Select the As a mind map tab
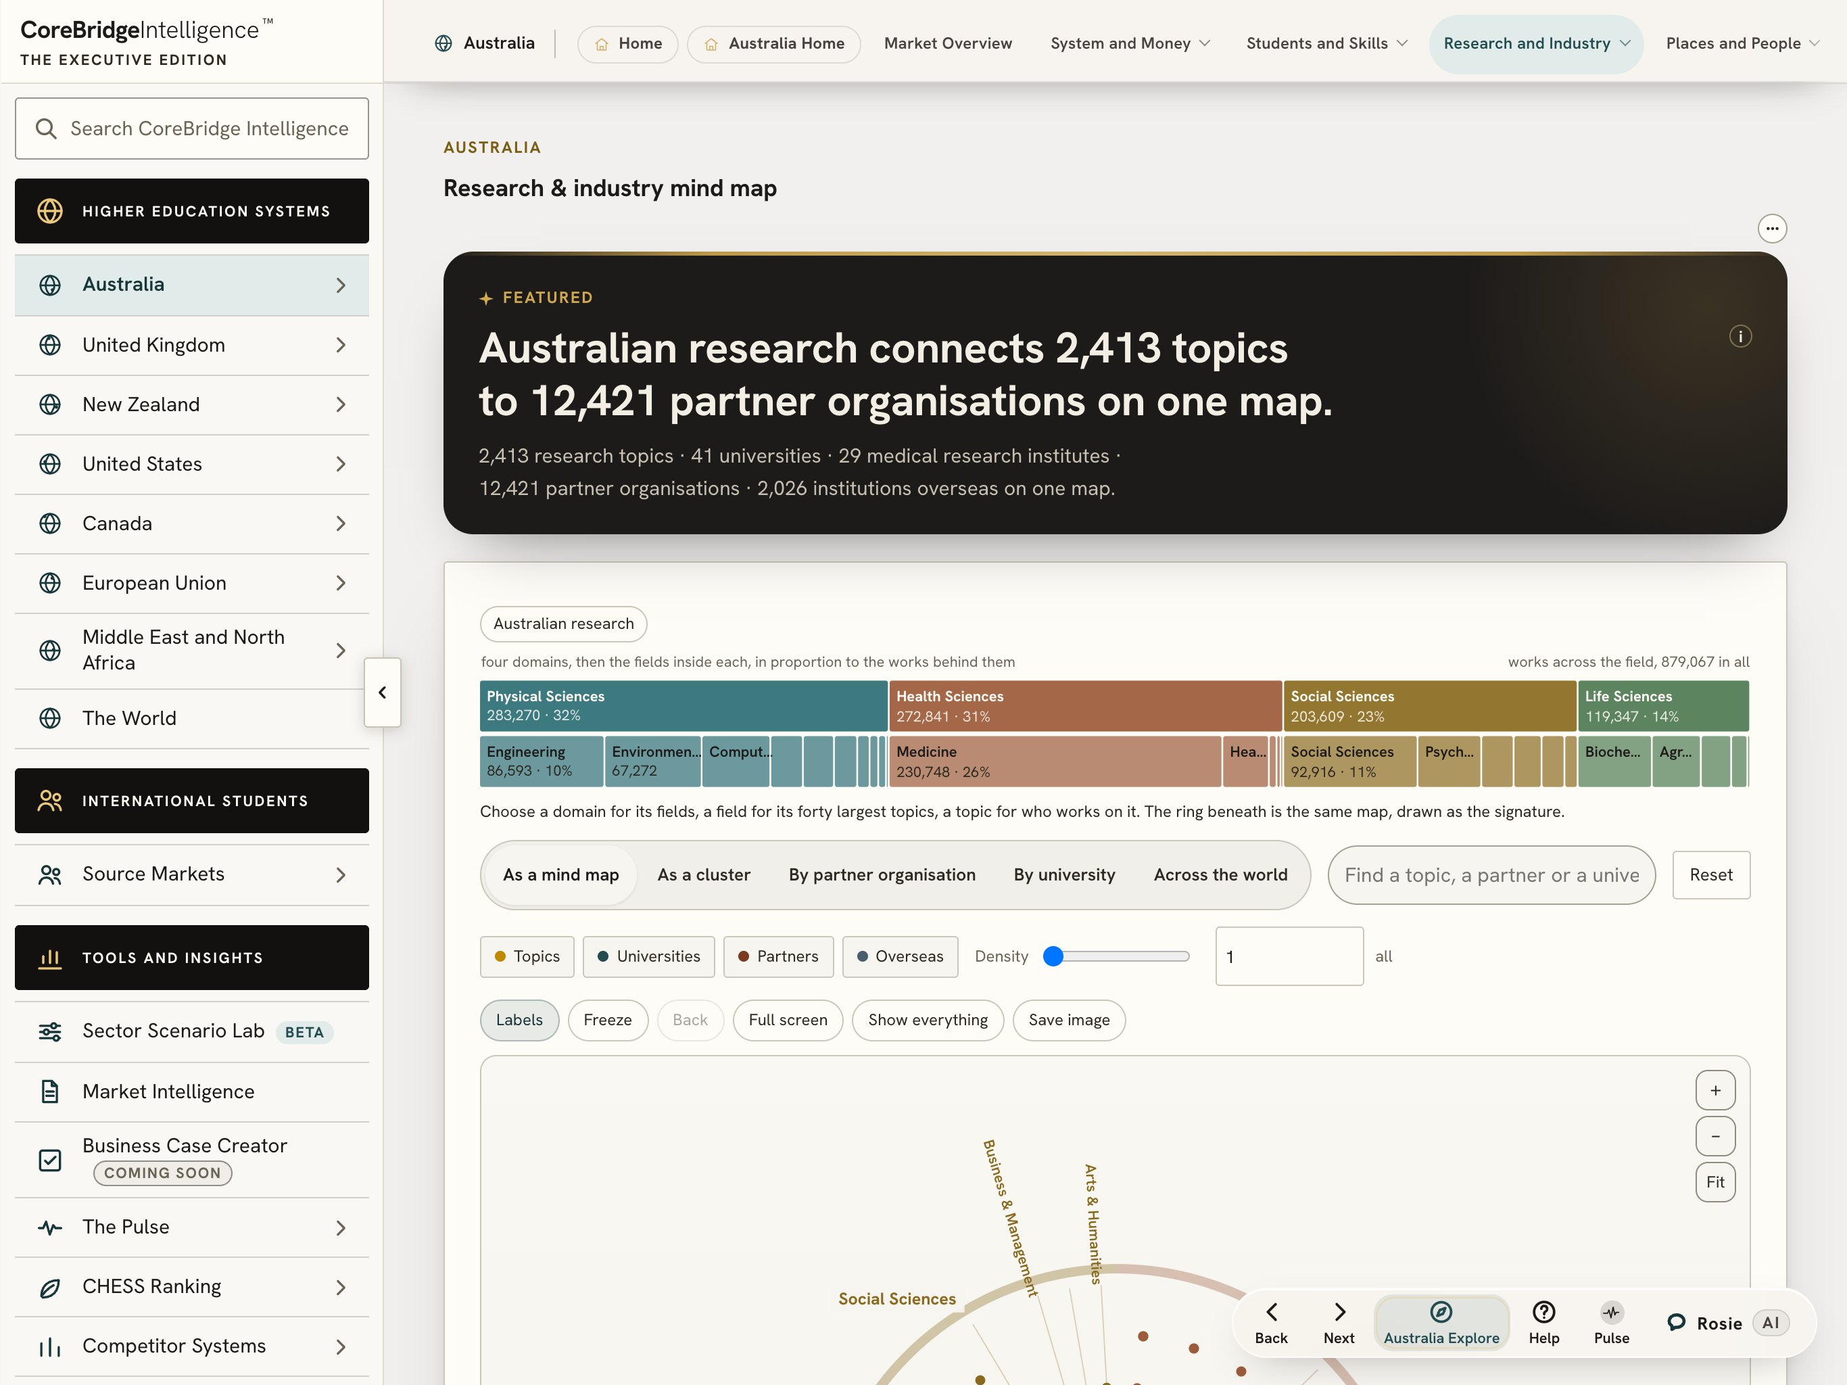1847x1385 pixels. click(561, 876)
